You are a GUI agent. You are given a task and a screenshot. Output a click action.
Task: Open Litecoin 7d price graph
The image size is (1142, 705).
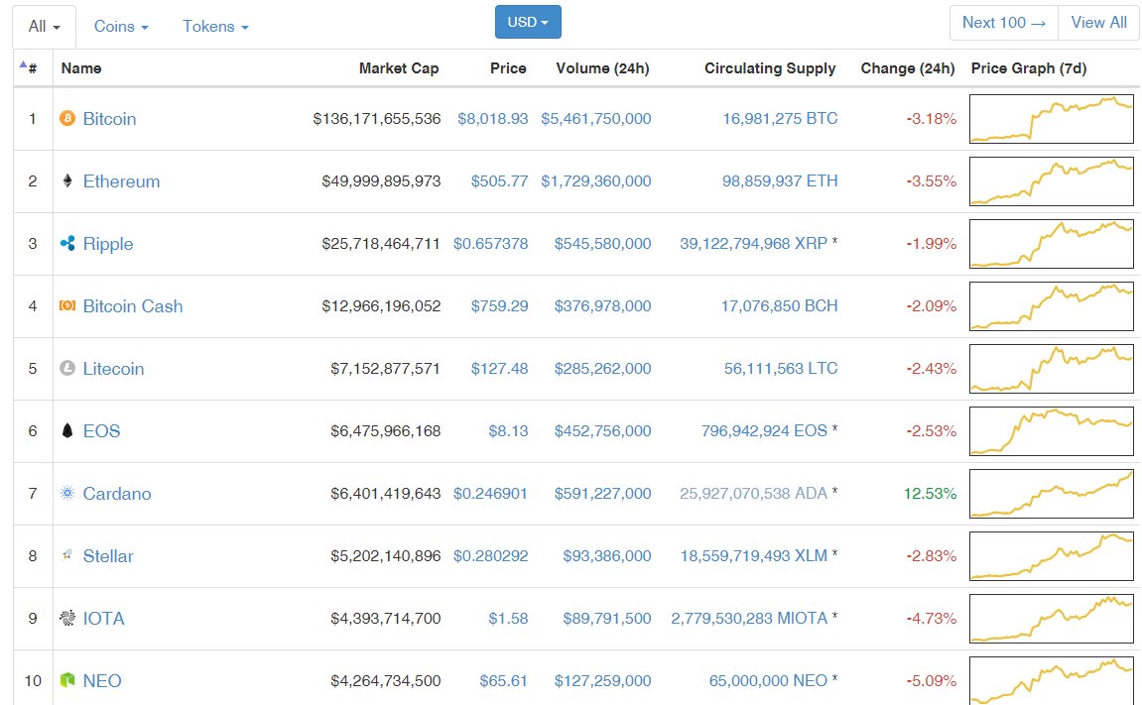(x=1051, y=369)
